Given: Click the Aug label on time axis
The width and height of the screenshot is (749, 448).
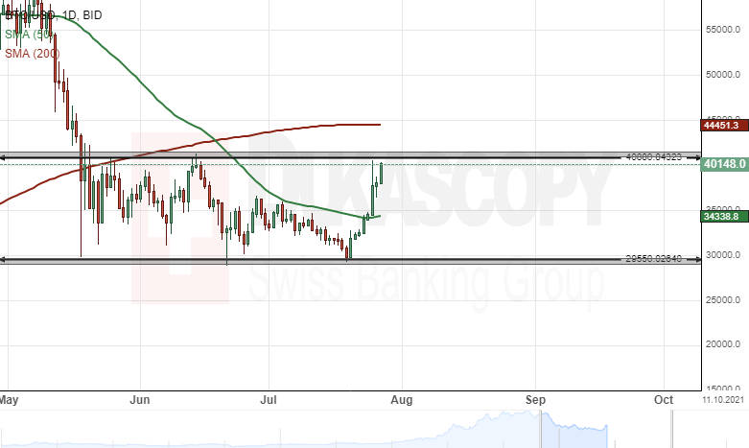Looking at the screenshot, I should (402, 400).
